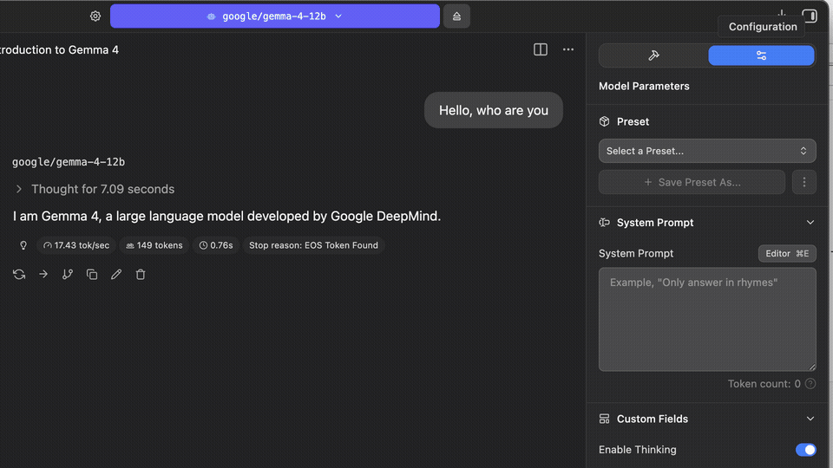Open the system prompt Editor
Screen dimensions: 833x468
pos(787,254)
